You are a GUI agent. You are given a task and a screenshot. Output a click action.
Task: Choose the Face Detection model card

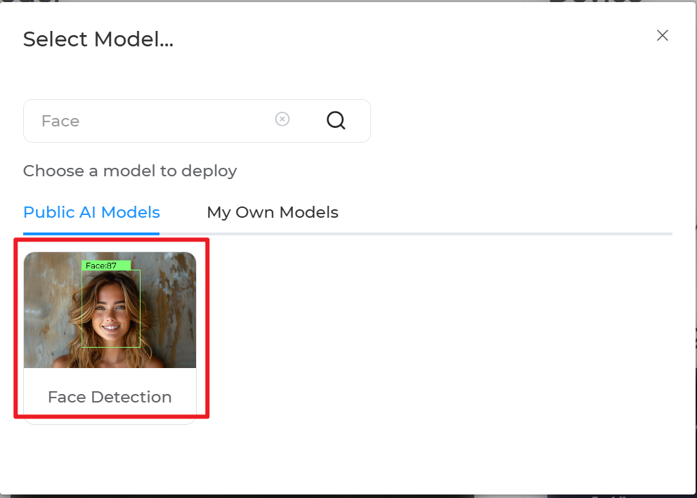110,330
